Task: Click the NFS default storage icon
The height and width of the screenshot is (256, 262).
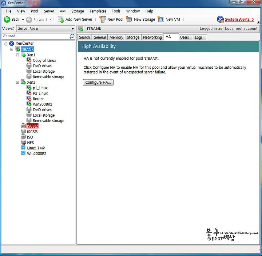Action: pos(23,142)
